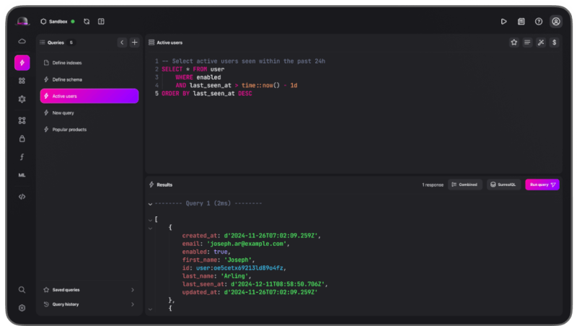Click the star icon to save query

(x=514, y=43)
